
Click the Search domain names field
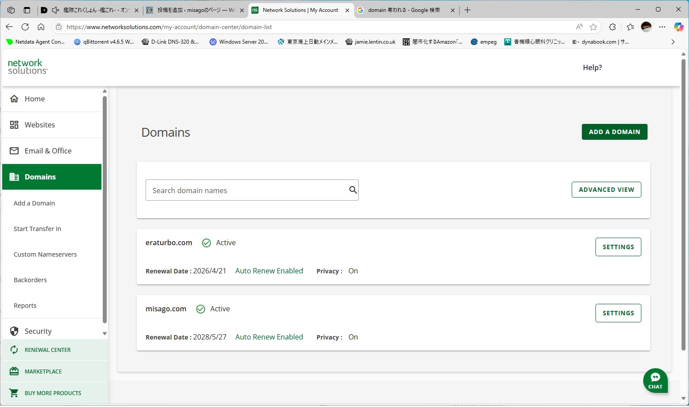pyautogui.click(x=252, y=190)
